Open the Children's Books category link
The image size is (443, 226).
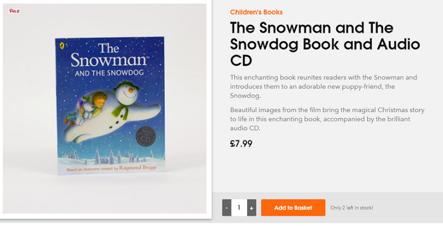coord(256,12)
